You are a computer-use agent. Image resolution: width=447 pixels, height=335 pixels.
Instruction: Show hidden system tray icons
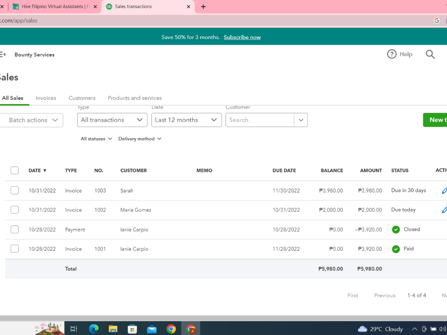point(415,329)
